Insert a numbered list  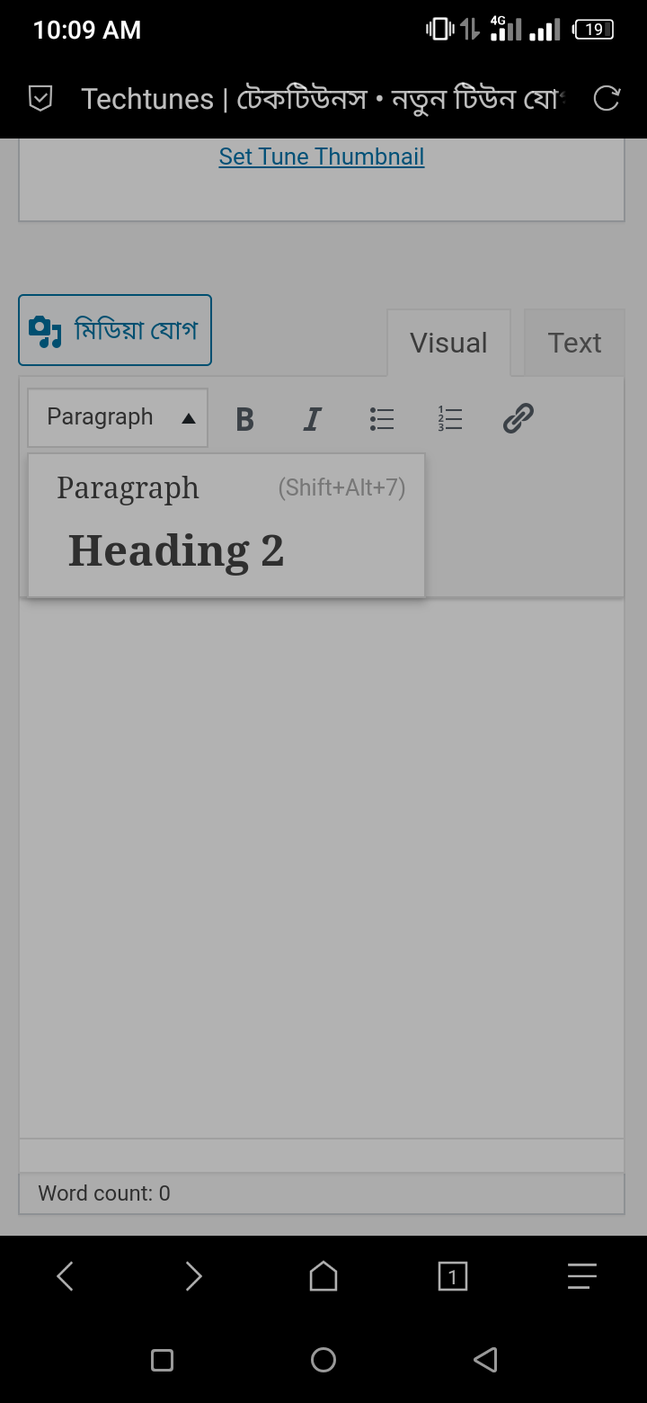pos(450,419)
